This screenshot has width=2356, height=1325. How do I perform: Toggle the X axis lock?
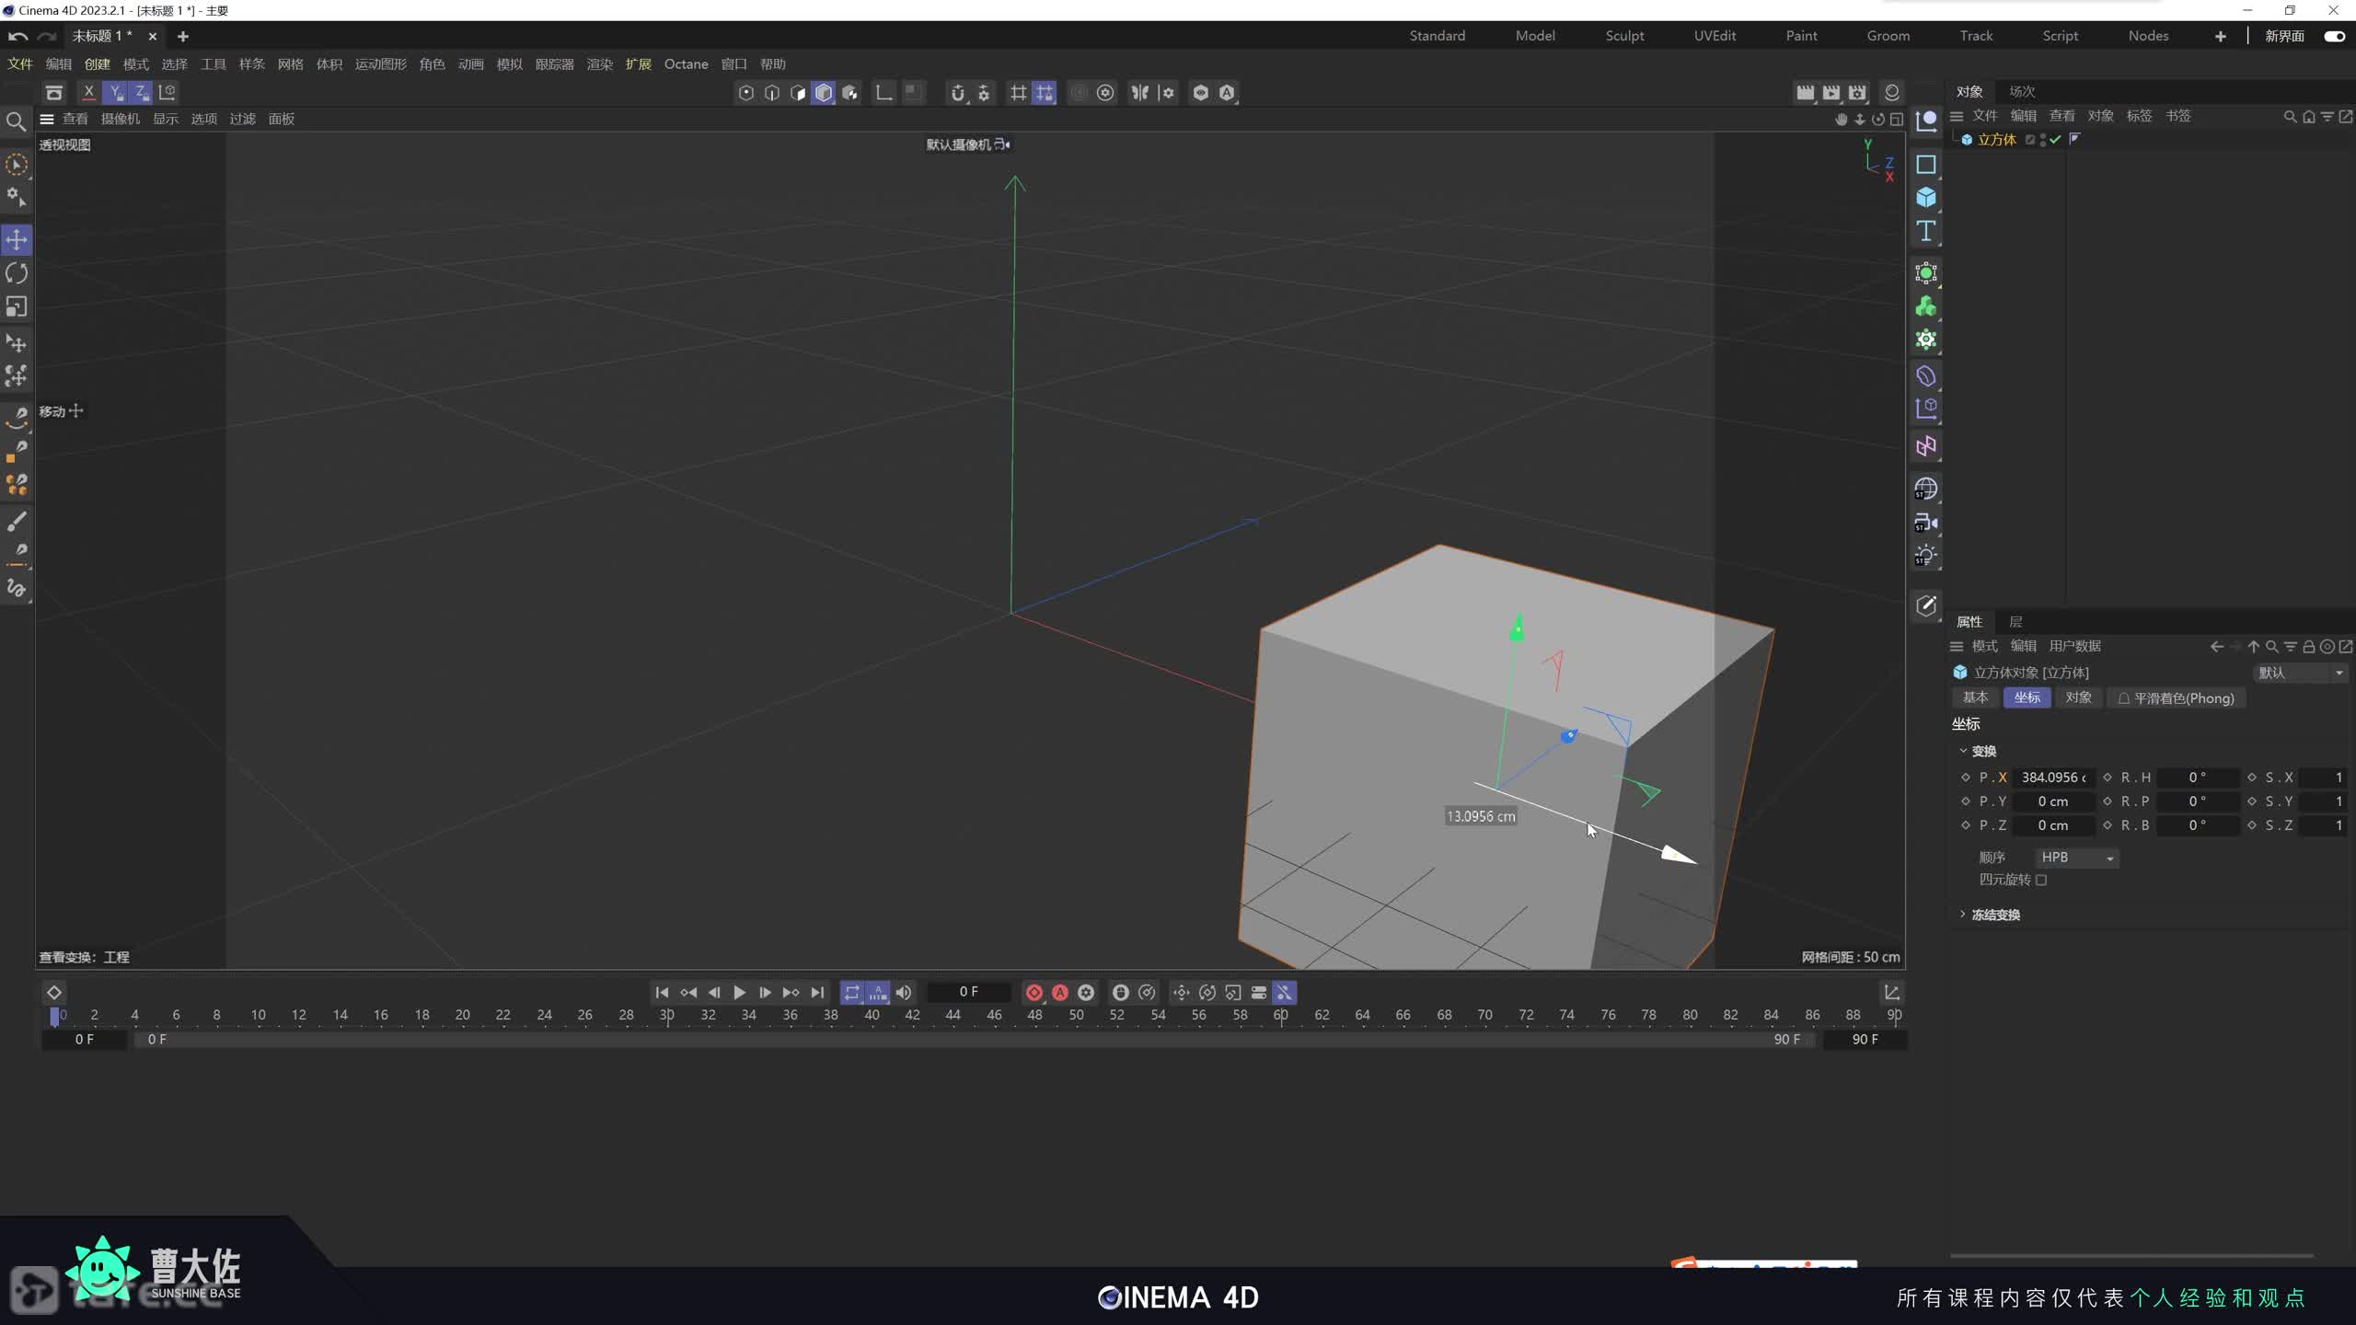click(x=88, y=92)
